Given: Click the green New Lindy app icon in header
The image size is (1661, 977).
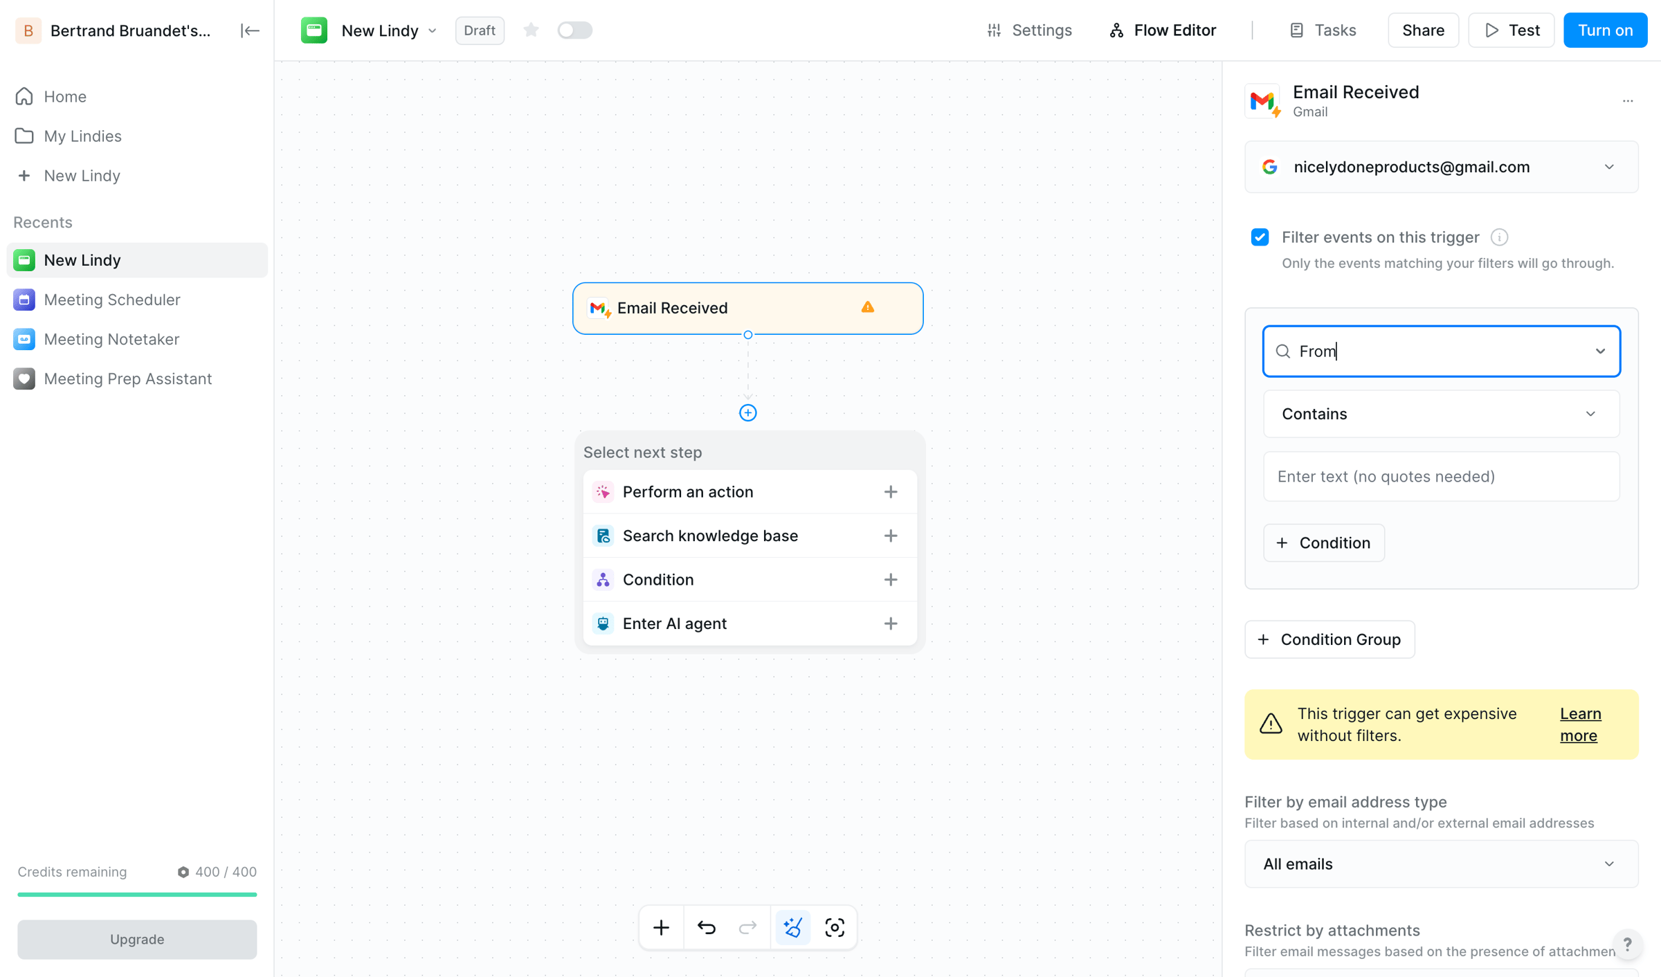Looking at the screenshot, I should [314, 30].
